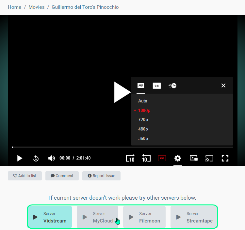Open the HD quality tab in settings
Screen dimensions: 245x230
pyautogui.click(x=141, y=85)
